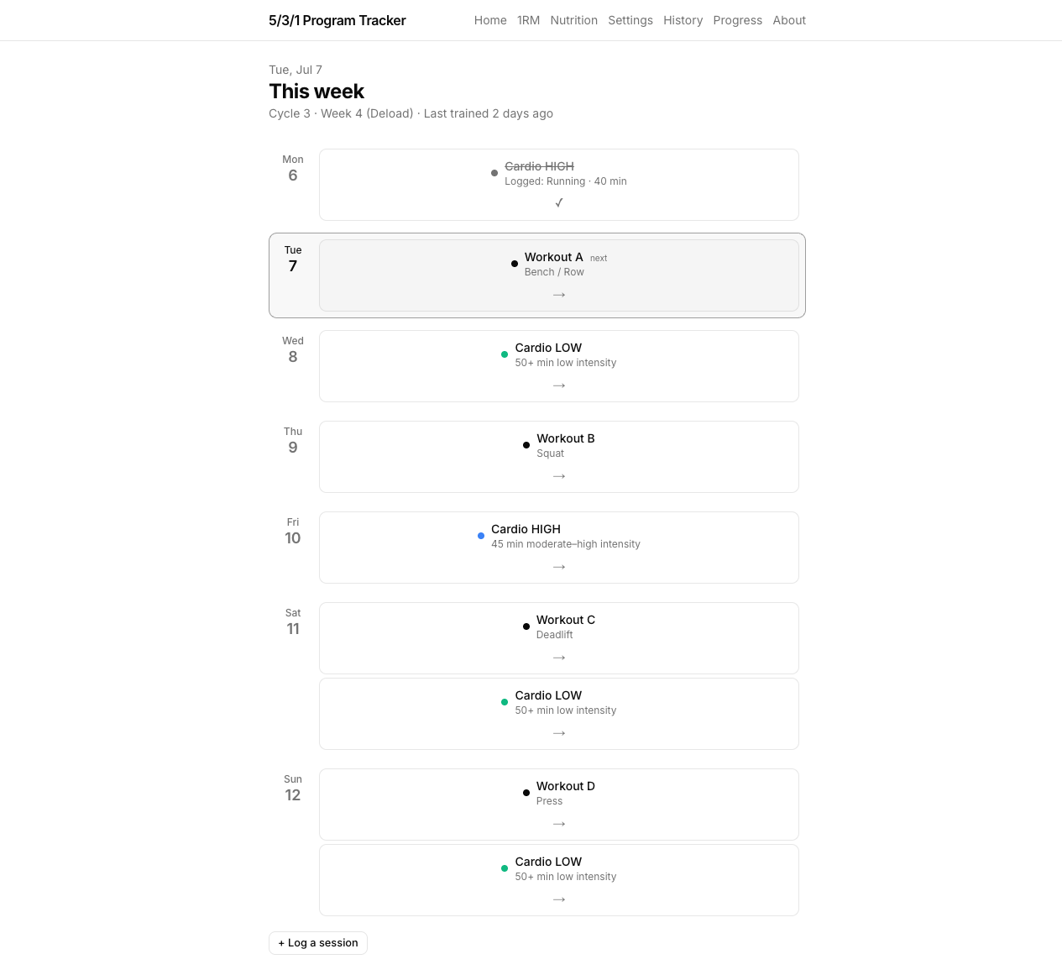
Task: Open Settings from the top navigation
Action: (630, 20)
